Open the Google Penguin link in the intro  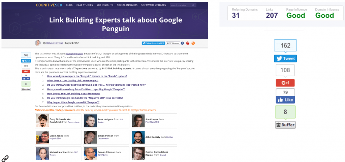(74, 53)
